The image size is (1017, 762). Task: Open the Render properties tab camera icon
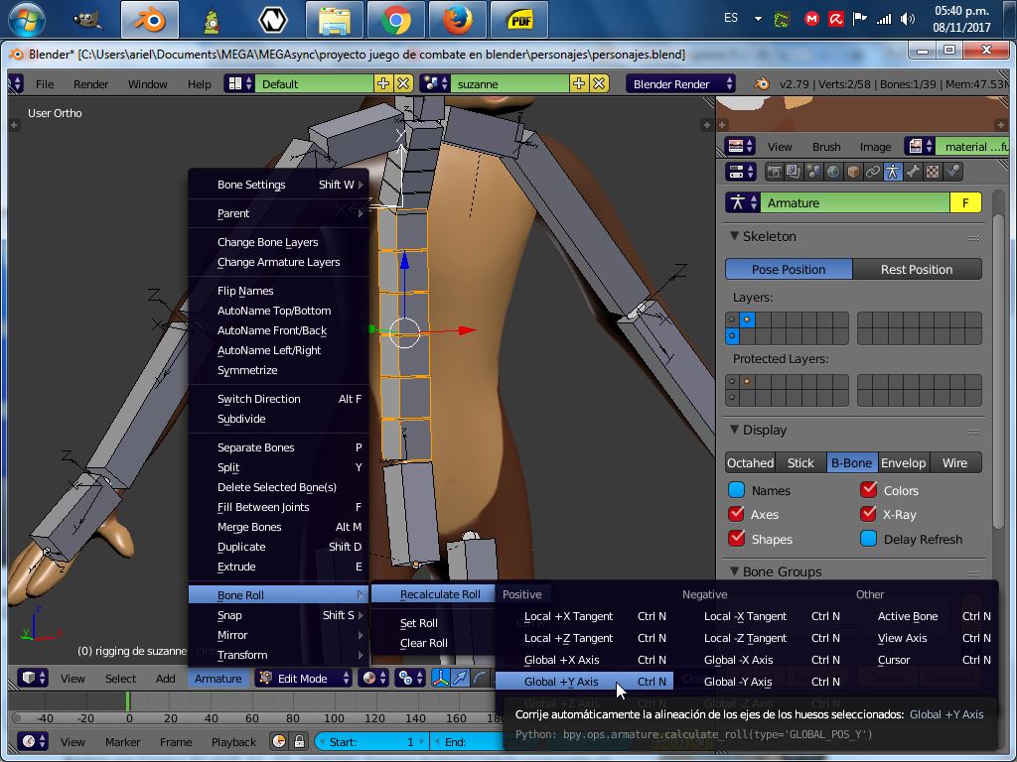click(774, 172)
